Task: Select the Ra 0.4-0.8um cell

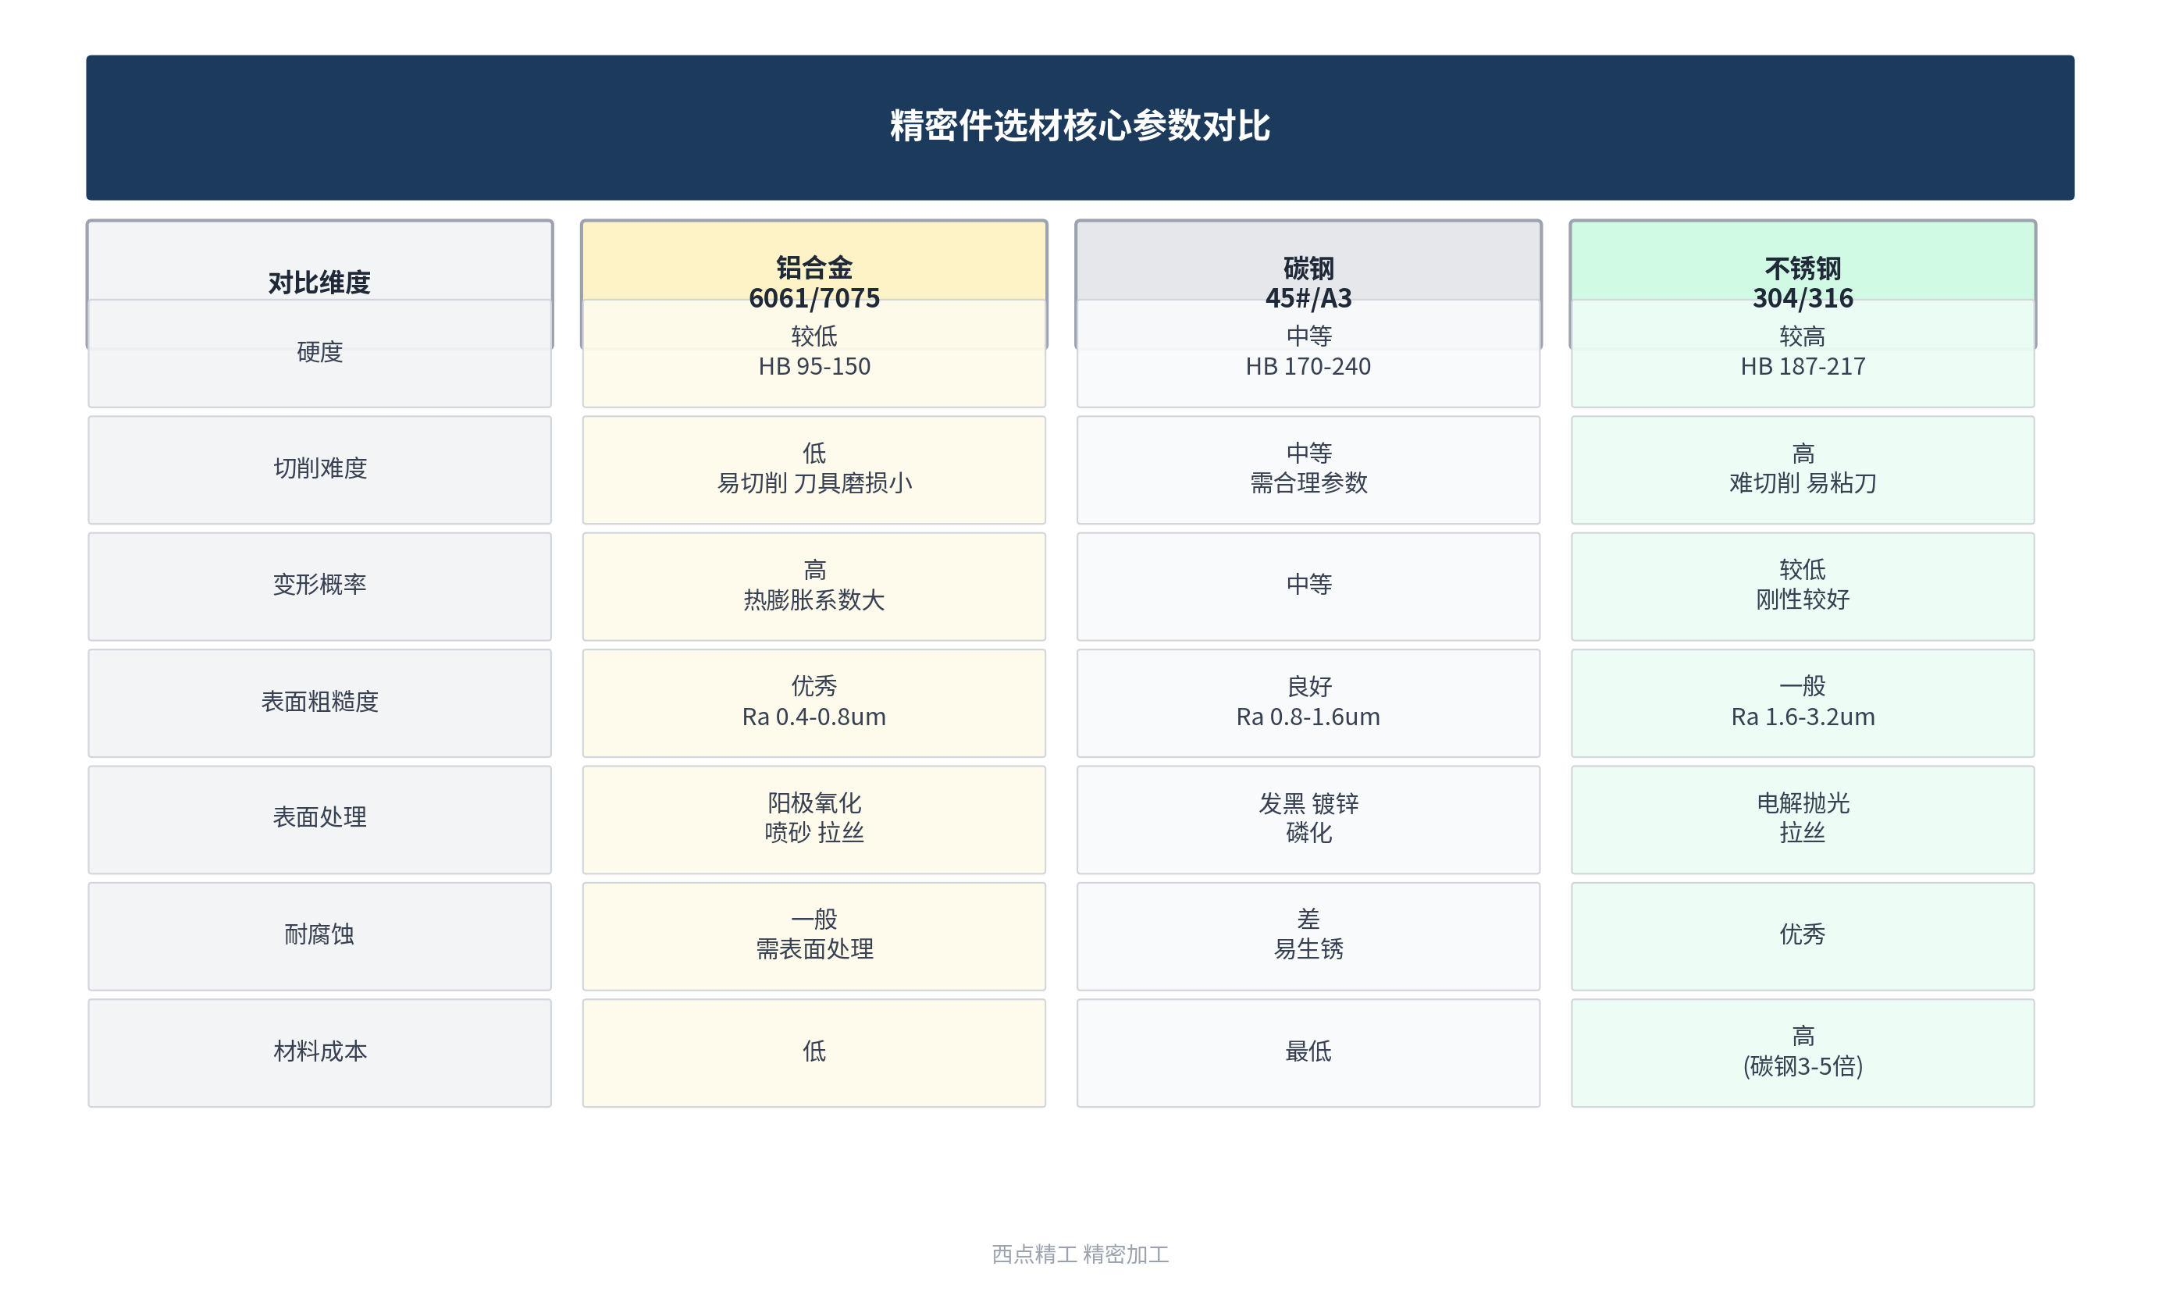Action: [813, 703]
